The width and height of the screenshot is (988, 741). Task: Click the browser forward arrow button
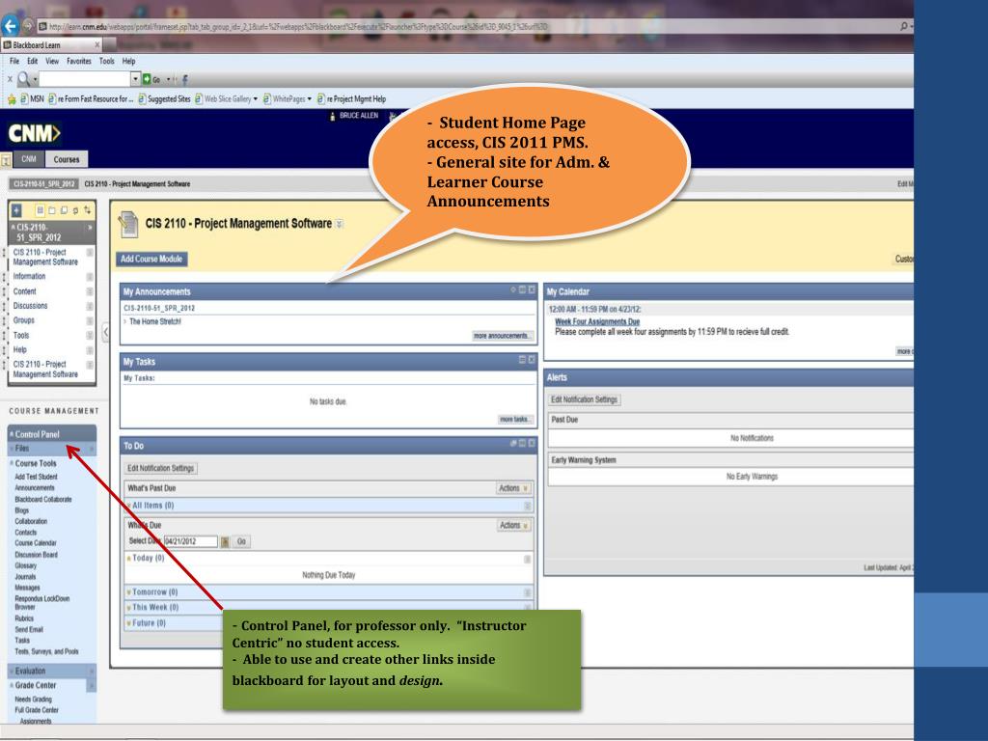click(28, 26)
